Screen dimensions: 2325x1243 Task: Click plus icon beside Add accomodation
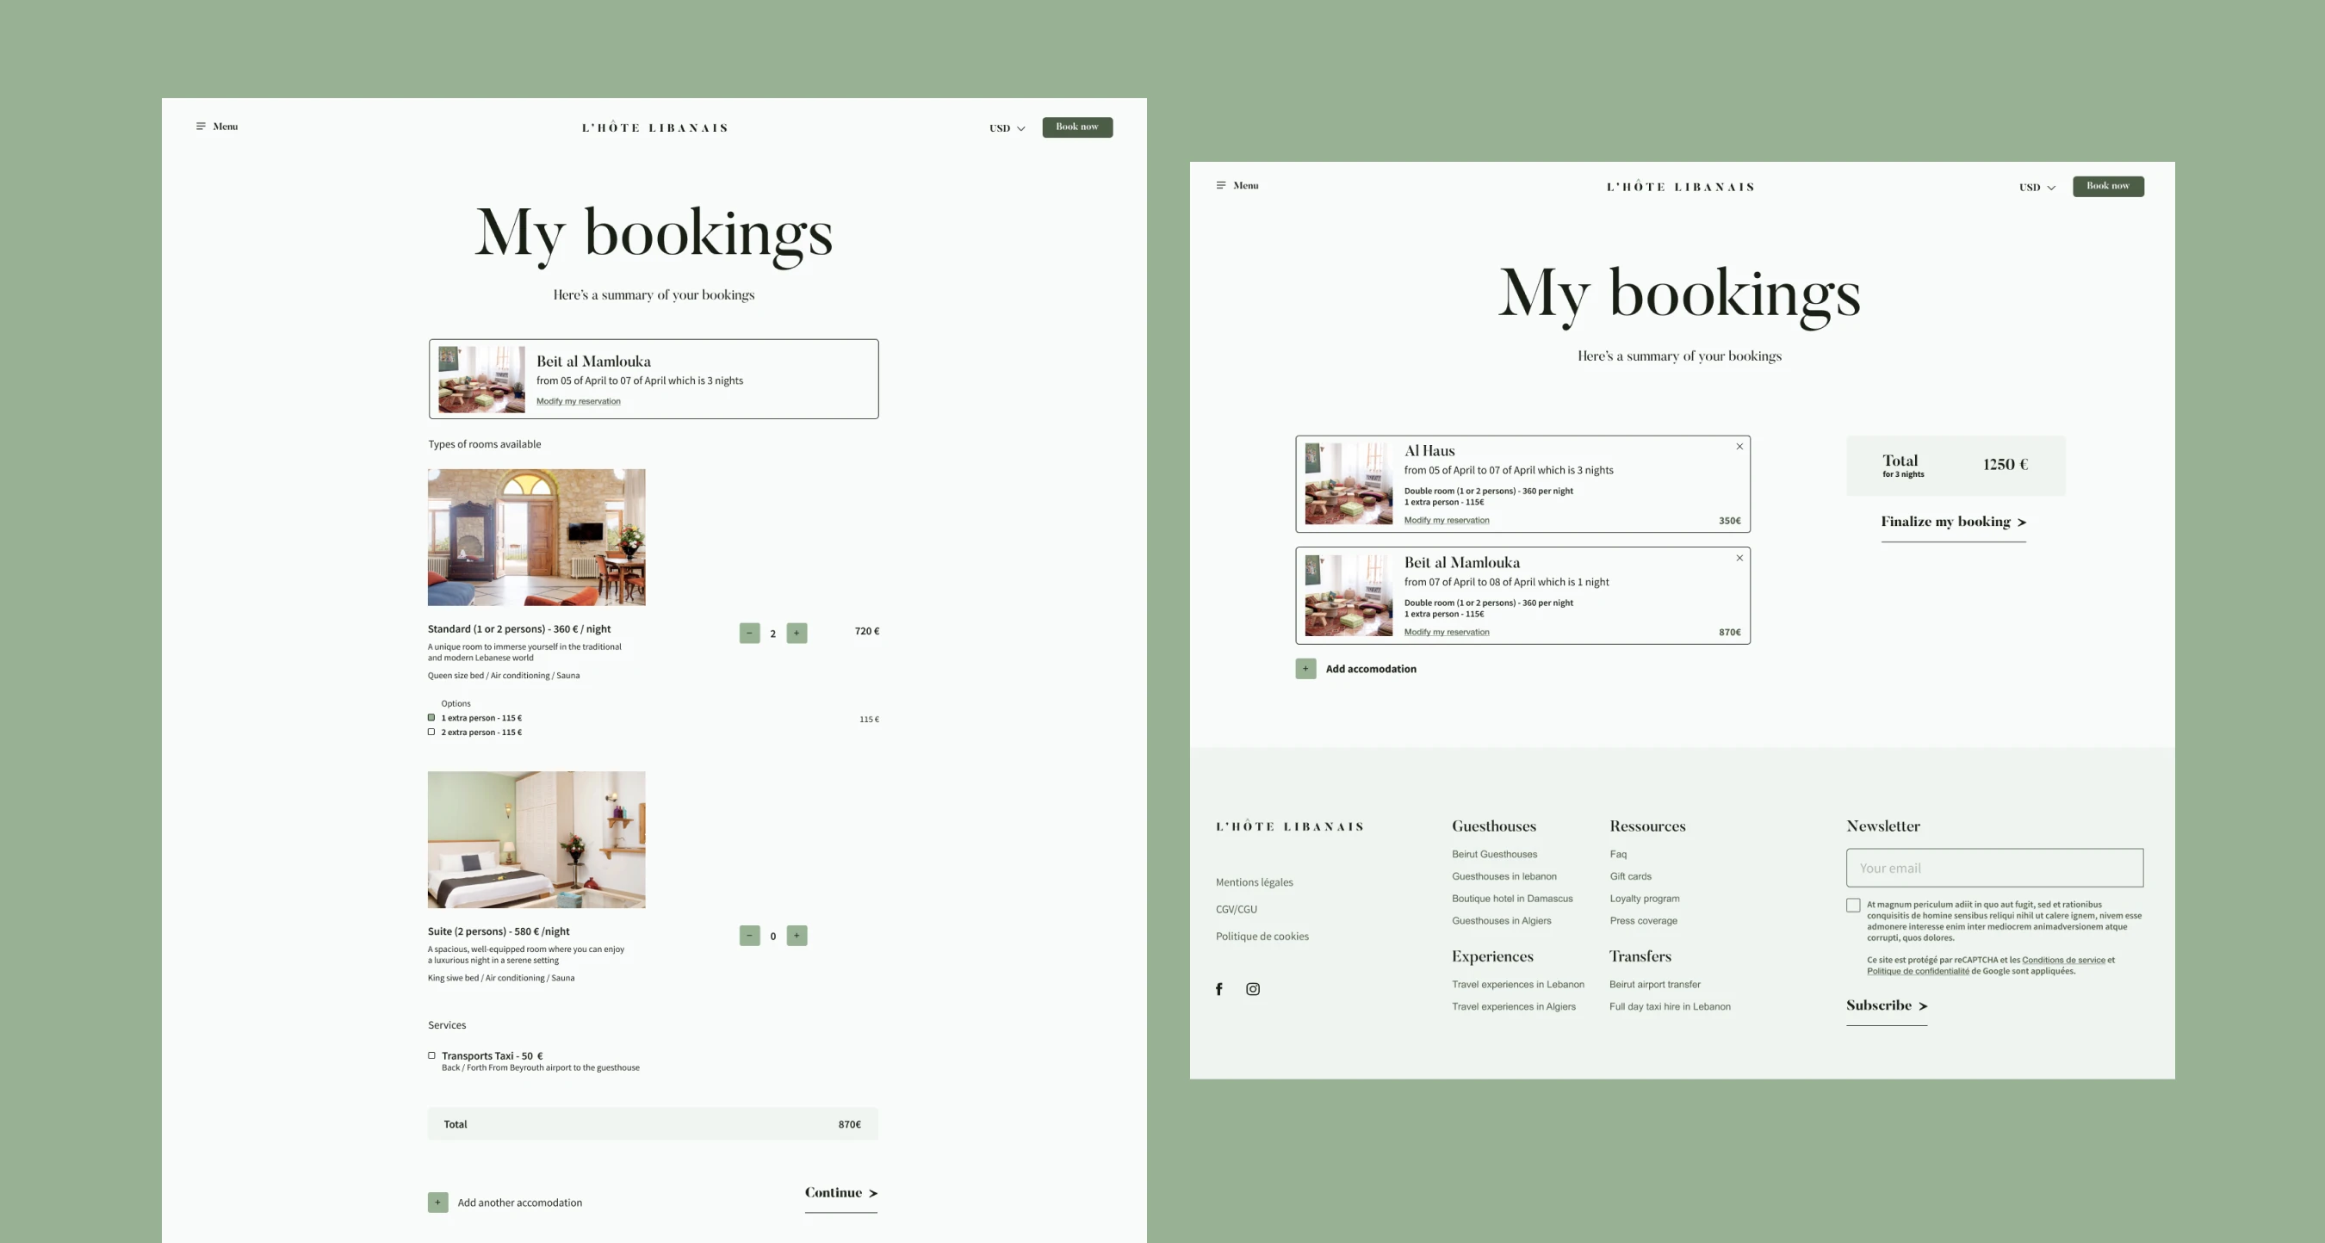(x=1305, y=668)
